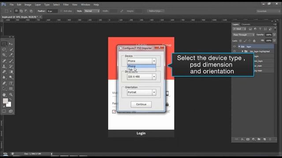Add a layer mask
Image resolution: width=282 pixels, height=158 pixels.
(x=248, y=139)
